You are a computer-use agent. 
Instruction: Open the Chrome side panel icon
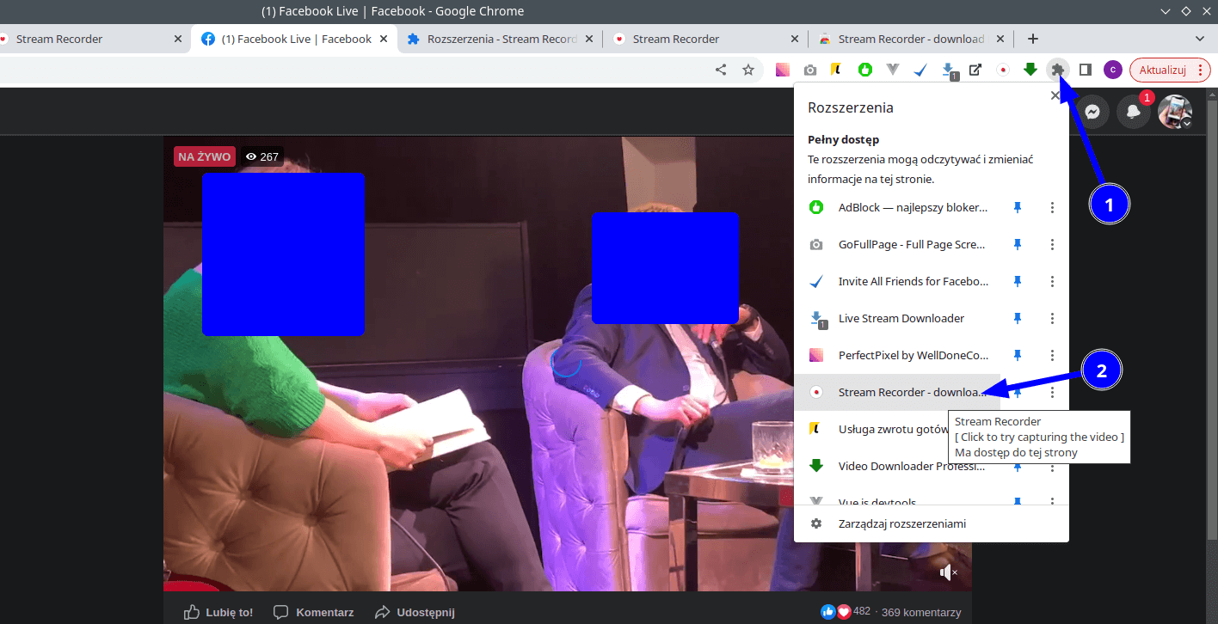pos(1086,70)
